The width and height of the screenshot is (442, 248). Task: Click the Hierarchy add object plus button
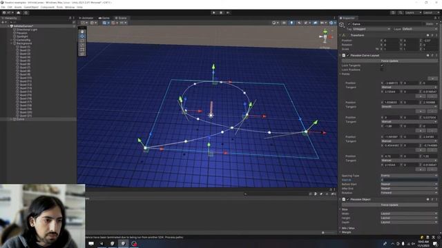pyautogui.click(x=3, y=22)
